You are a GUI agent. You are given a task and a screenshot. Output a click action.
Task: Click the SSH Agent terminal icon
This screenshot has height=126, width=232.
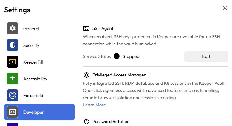pyautogui.click(x=86, y=29)
